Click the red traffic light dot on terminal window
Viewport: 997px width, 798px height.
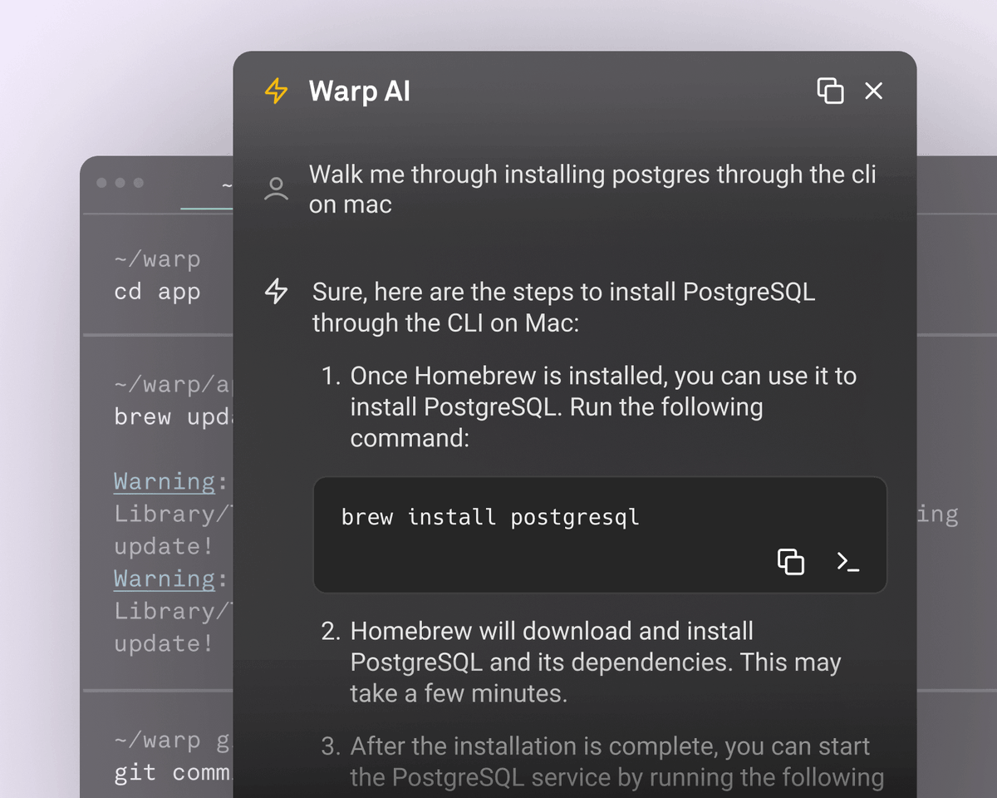point(101,184)
